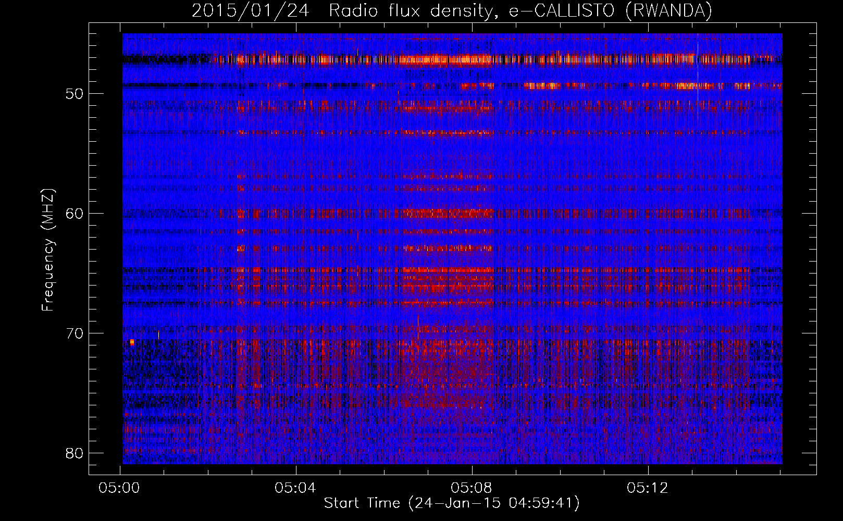Click the "Frequency (MHZ)" y-axis label

click(48, 250)
